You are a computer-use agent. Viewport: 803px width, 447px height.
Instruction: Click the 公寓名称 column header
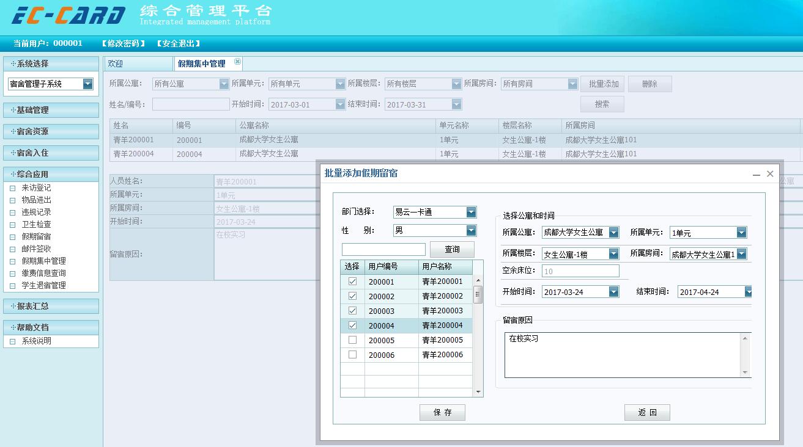tap(336, 126)
